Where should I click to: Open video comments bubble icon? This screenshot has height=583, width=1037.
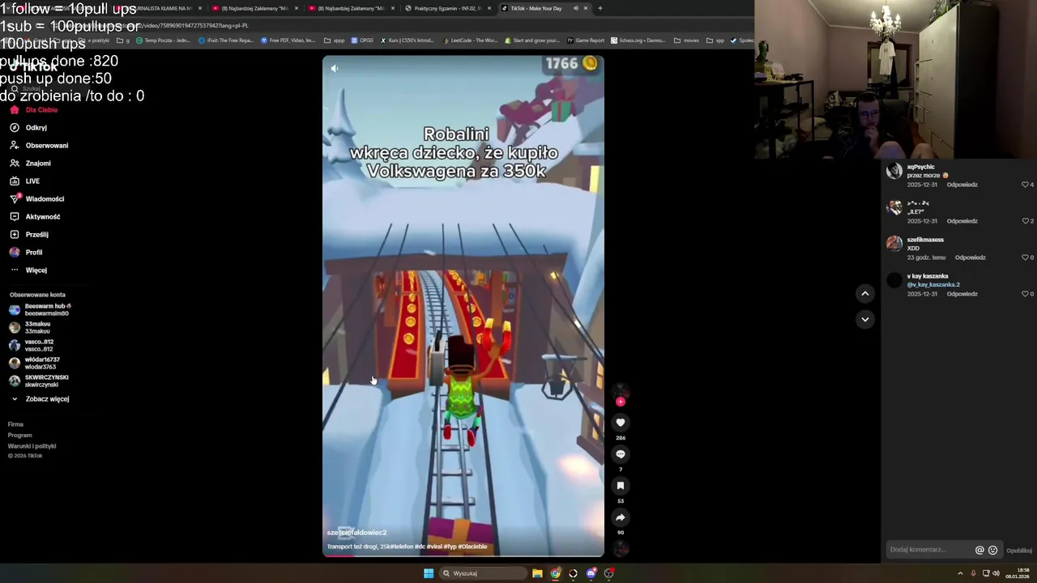(x=621, y=454)
